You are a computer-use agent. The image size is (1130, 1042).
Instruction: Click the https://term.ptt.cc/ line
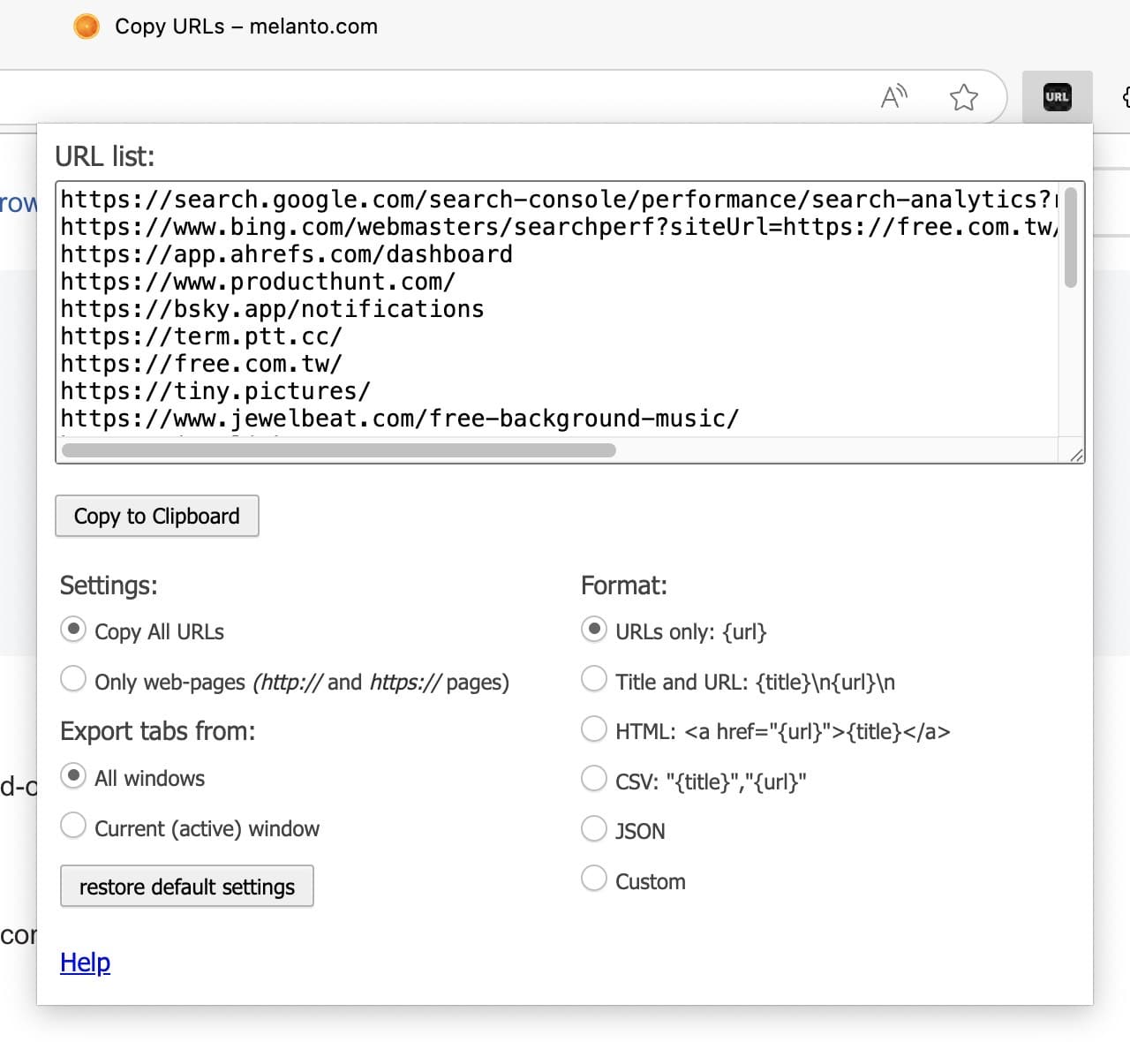(x=201, y=336)
